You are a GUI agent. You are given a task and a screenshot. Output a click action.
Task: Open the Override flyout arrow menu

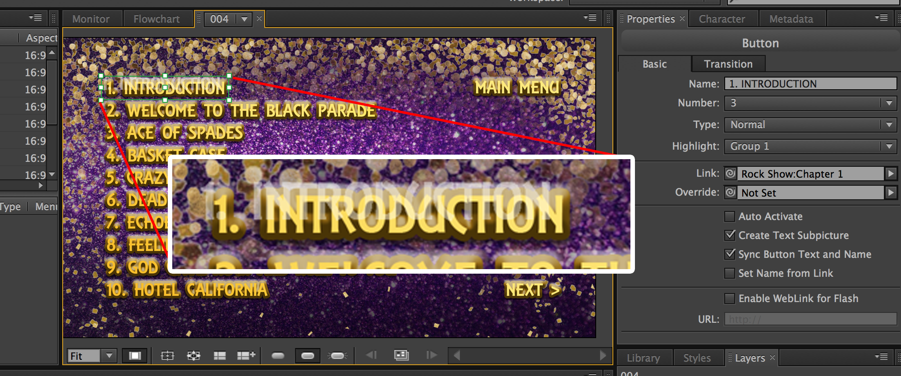pyautogui.click(x=891, y=193)
